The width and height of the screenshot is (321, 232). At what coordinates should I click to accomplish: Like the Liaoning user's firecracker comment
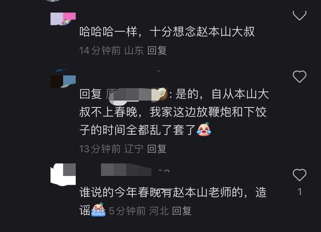[299, 76]
